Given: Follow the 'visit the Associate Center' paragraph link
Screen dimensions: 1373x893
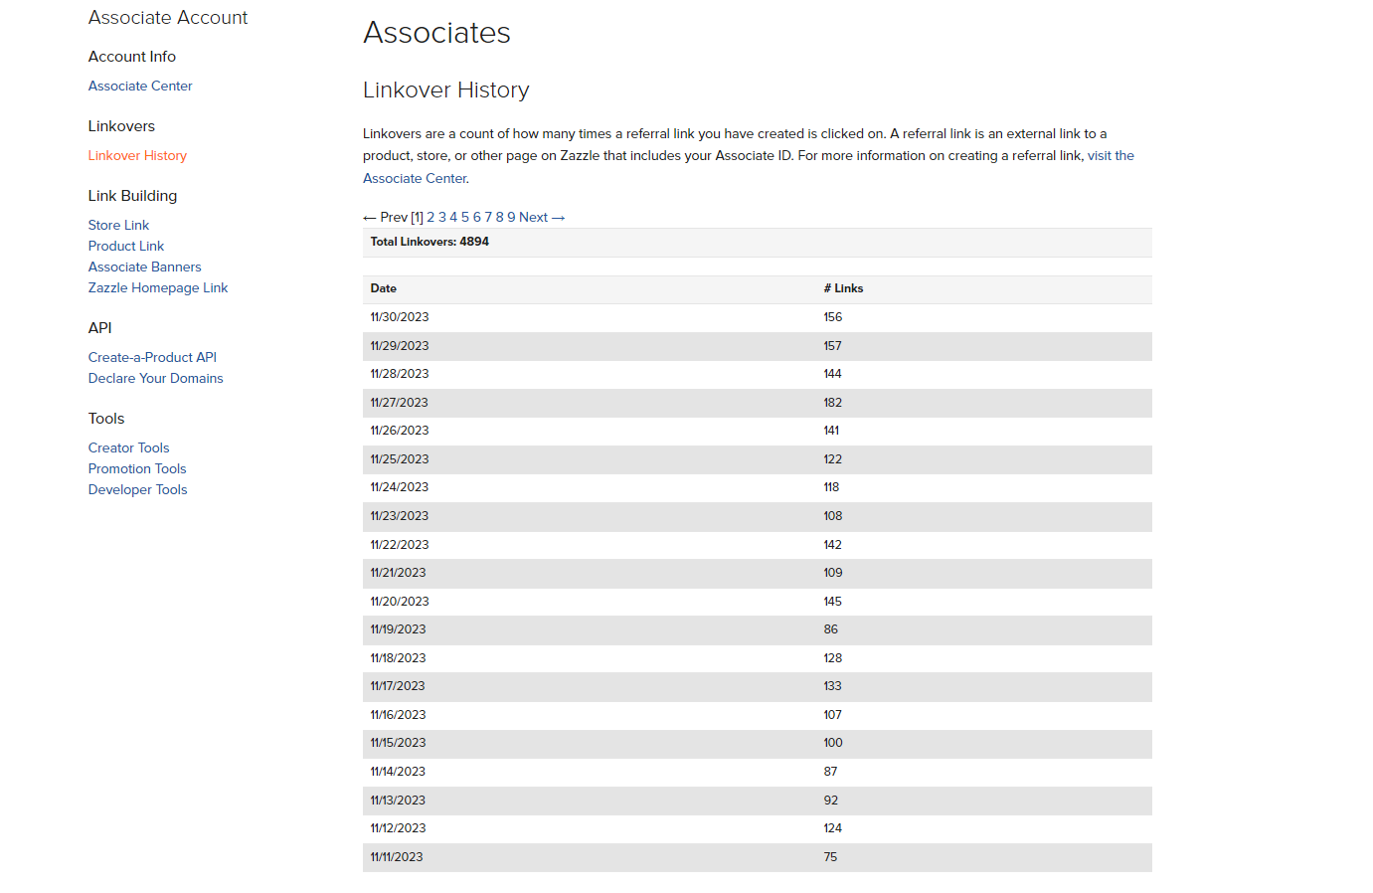Looking at the screenshot, I should [x=1111, y=156].
